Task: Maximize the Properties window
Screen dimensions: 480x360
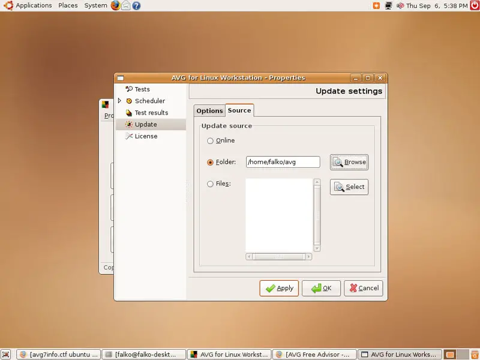Action: click(x=368, y=78)
